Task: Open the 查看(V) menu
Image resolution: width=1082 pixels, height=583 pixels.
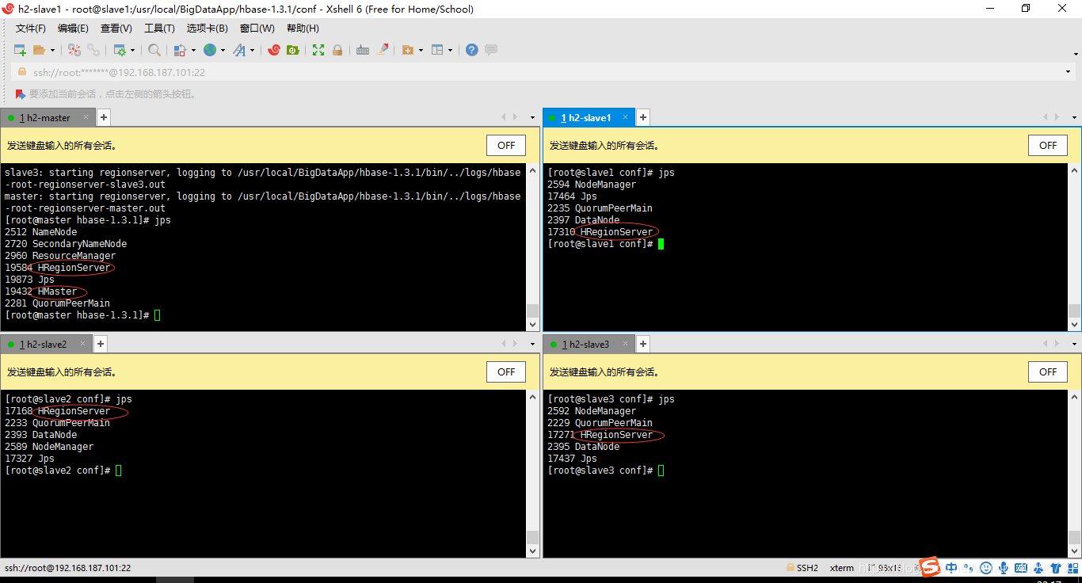Action: click(116, 29)
